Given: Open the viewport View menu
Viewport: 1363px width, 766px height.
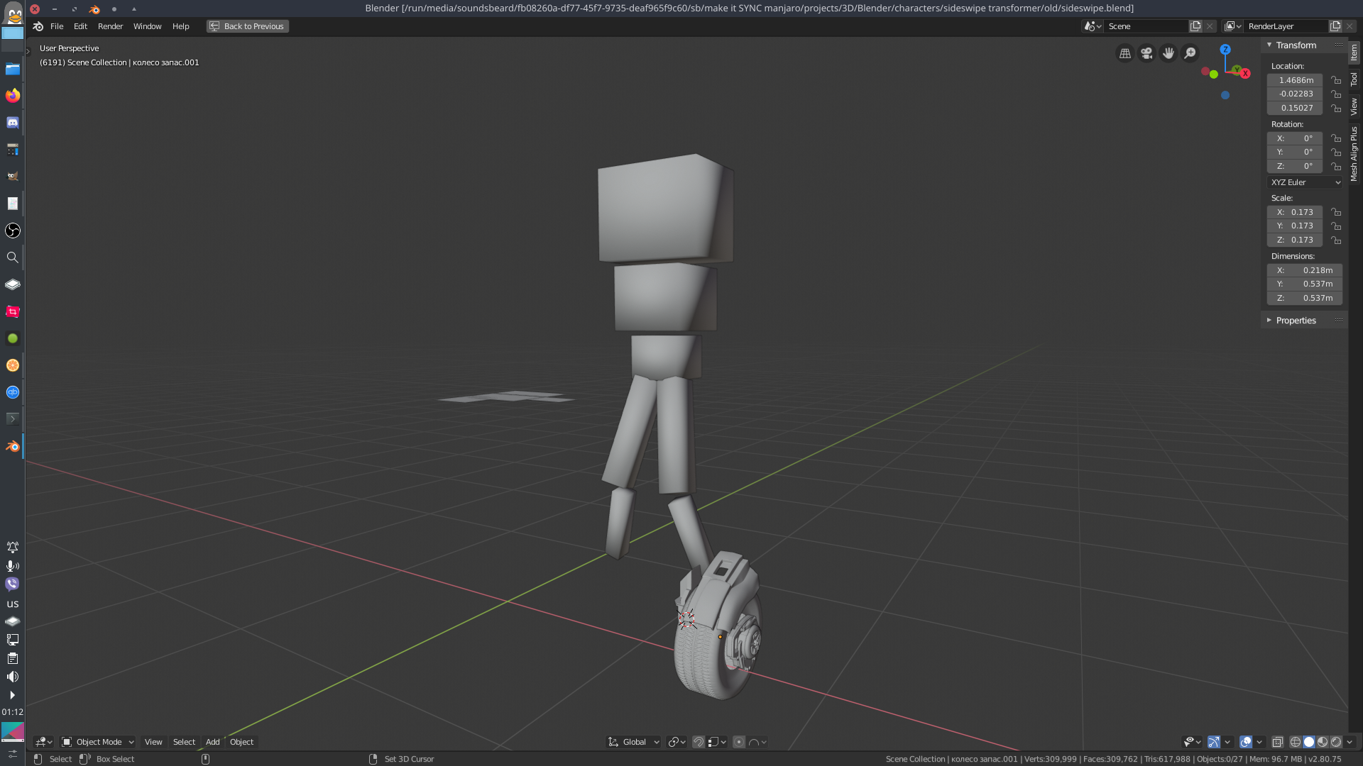Looking at the screenshot, I should click(x=153, y=742).
